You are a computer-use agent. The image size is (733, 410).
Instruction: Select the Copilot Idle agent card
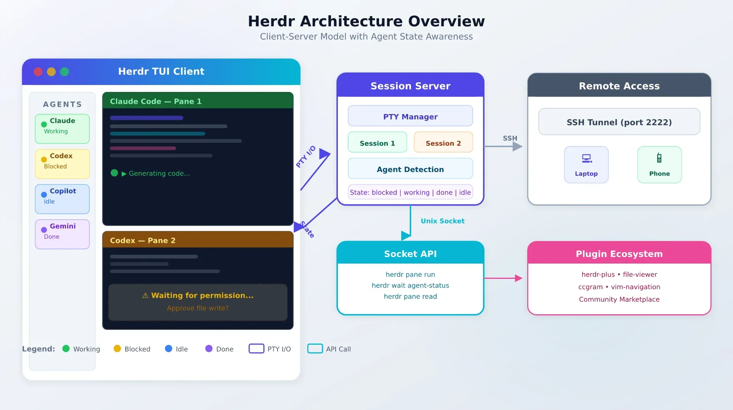[x=62, y=199]
